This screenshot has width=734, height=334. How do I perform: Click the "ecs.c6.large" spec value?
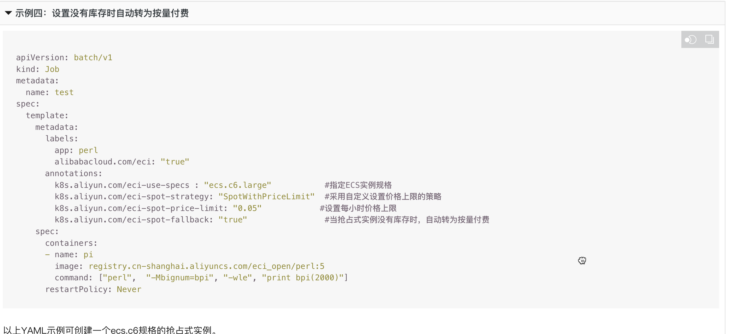237,185
